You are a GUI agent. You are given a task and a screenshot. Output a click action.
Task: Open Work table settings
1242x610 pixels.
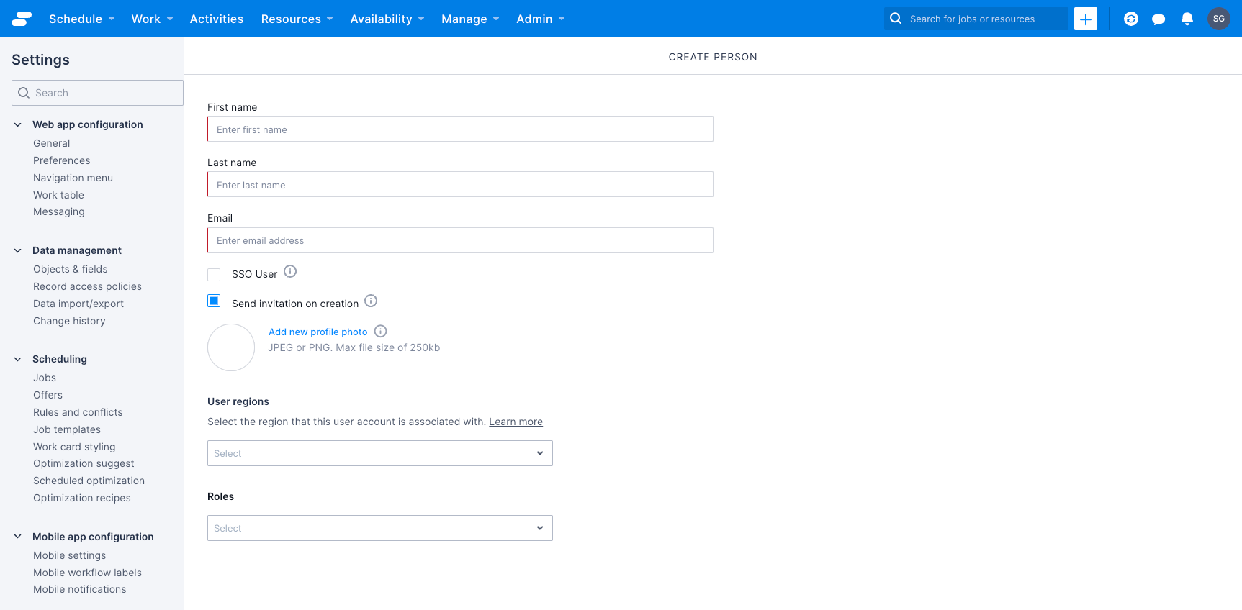[58, 195]
